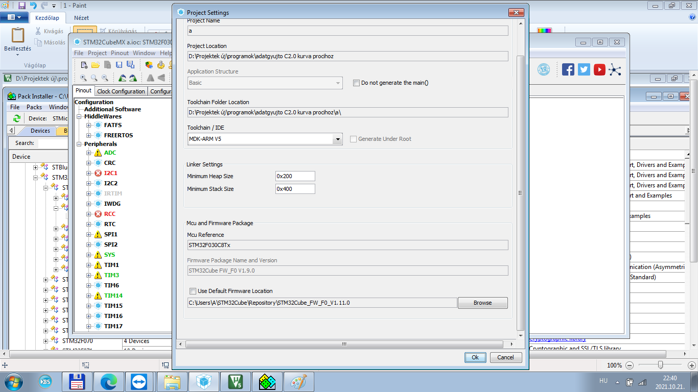Expand the FATFS middleware node
The width and height of the screenshot is (698, 392).
[x=89, y=125]
